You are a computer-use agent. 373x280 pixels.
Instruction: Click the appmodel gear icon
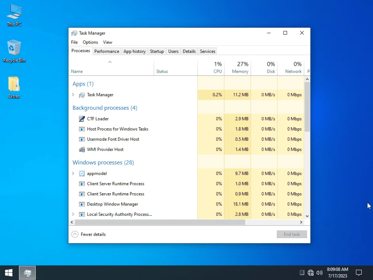[x=82, y=173]
